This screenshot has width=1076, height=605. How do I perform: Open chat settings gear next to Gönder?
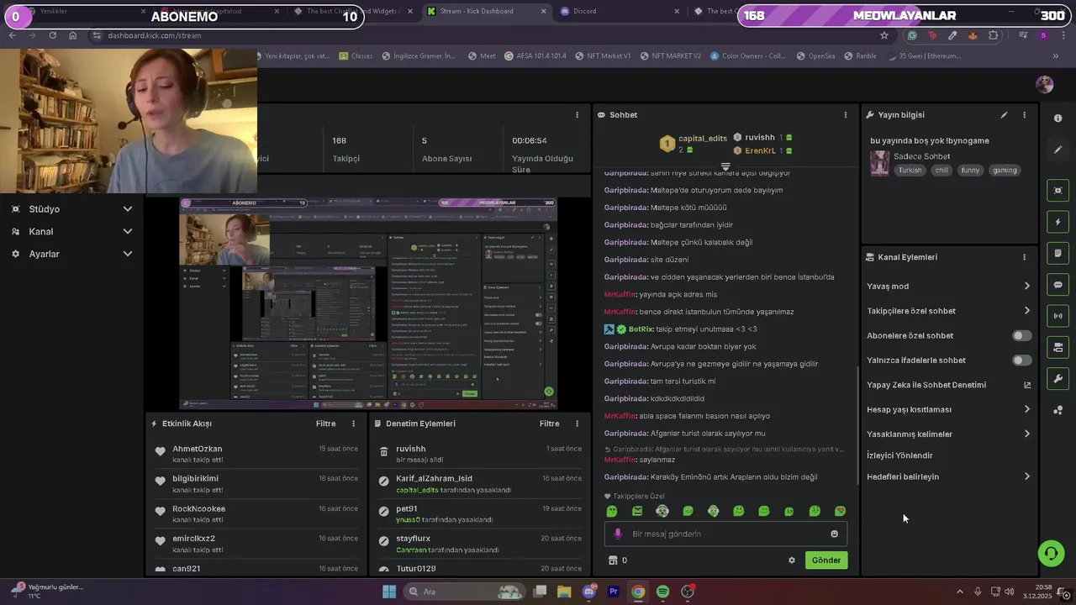(x=791, y=560)
